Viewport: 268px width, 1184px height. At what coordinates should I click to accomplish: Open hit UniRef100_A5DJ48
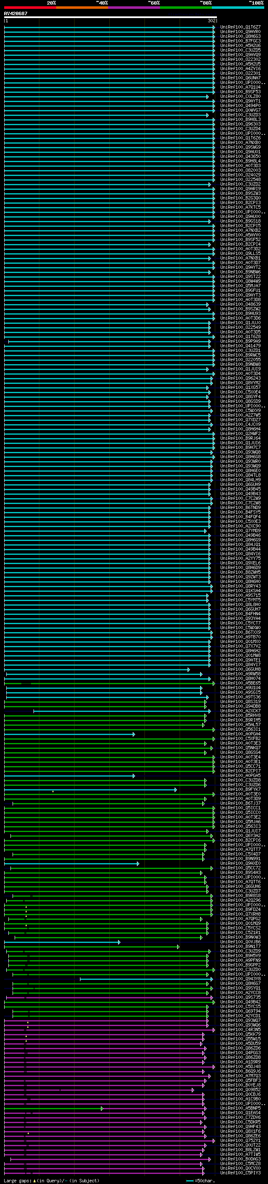(x=240, y=1067)
